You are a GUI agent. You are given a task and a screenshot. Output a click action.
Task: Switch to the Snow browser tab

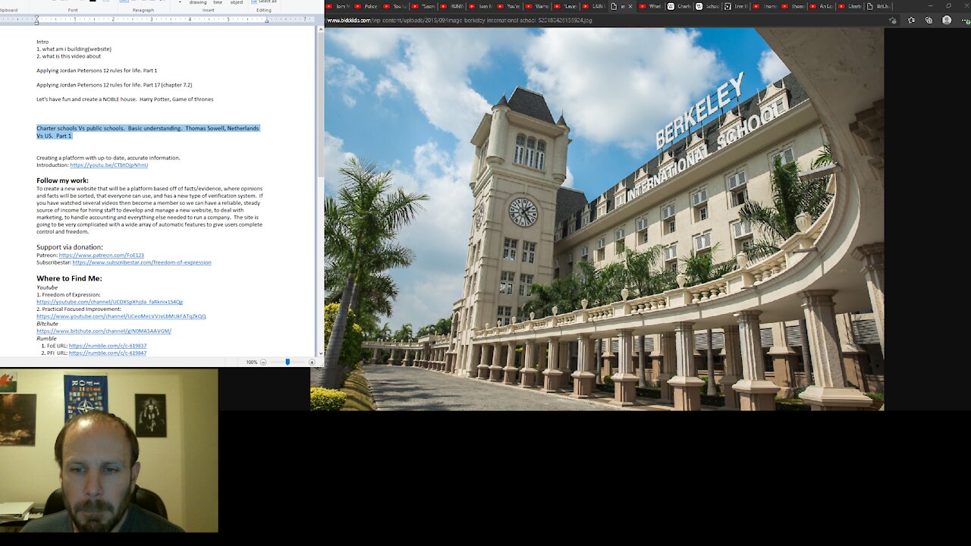coord(423,6)
